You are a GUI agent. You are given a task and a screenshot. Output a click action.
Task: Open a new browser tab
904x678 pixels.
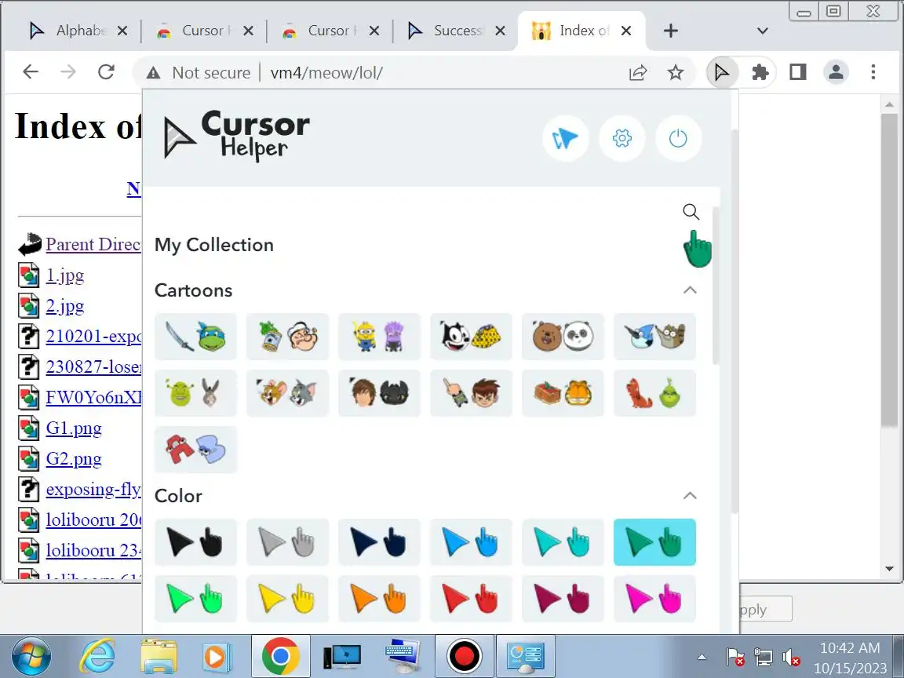(x=670, y=31)
